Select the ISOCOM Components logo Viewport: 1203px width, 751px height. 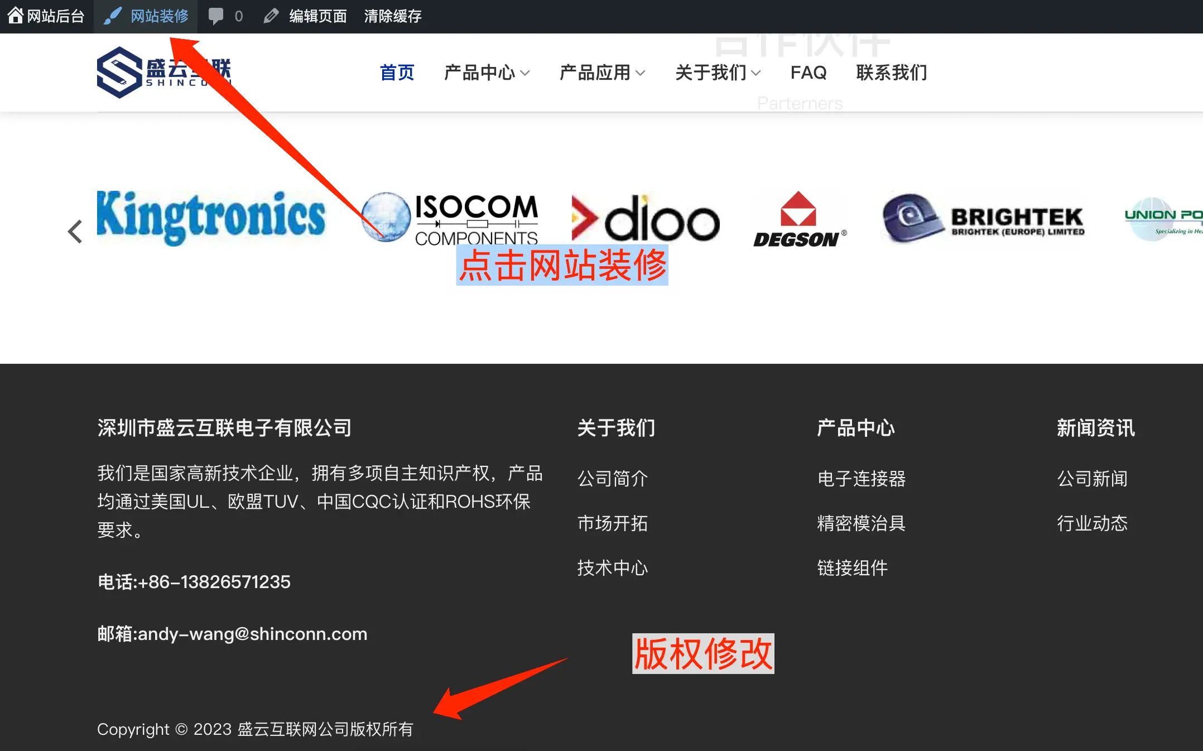[x=450, y=218]
